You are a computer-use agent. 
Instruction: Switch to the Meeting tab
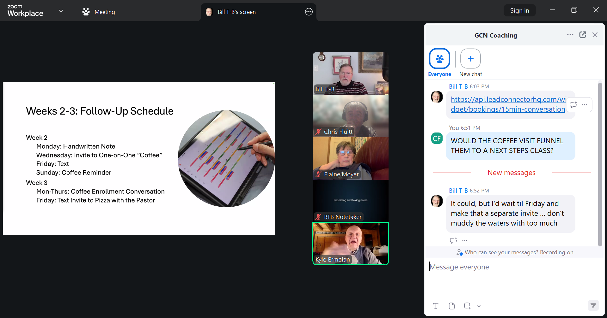tap(99, 12)
